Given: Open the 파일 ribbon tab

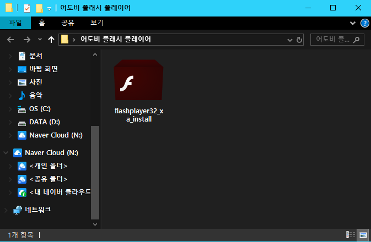Looking at the screenshot, I should [15, 23].
